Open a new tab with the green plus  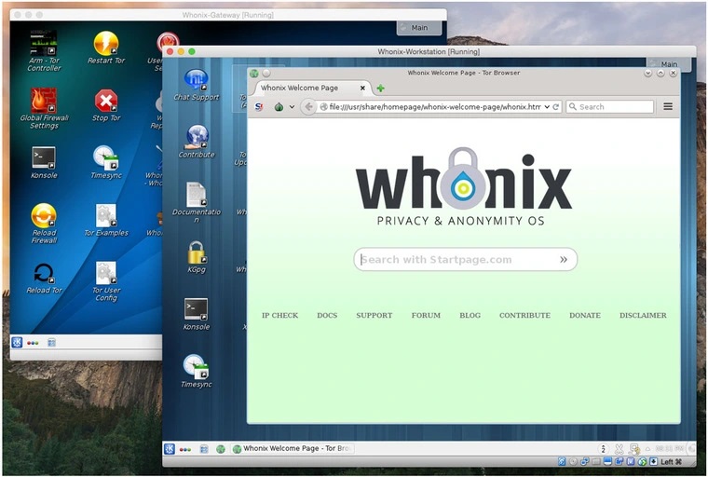(x=381, y=89)
